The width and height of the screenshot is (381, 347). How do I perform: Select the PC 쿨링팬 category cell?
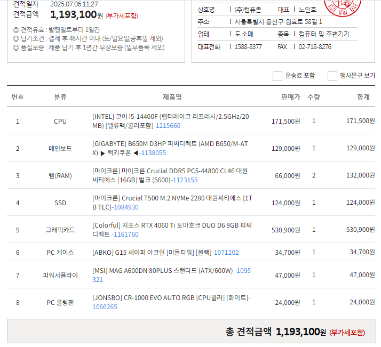[60, 302]
